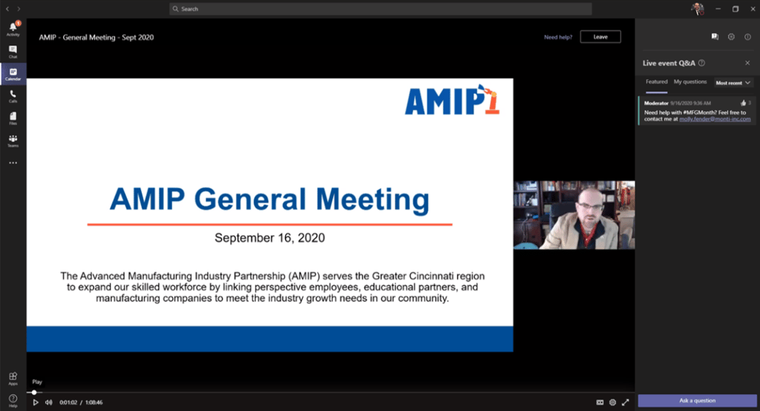Show more apps ellipsis in sidebar
The height and width of the screenshot is (411, 760).
13,163
